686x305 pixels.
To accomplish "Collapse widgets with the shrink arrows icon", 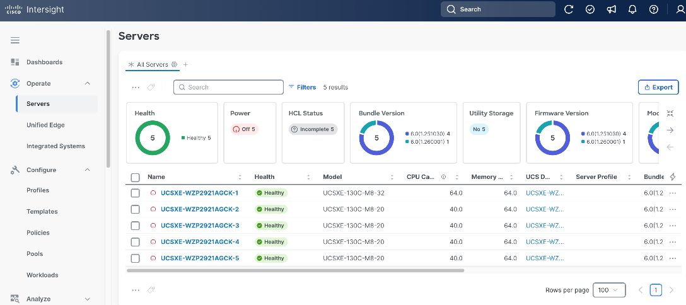I will pyautogui.click(x=670, y=113).
